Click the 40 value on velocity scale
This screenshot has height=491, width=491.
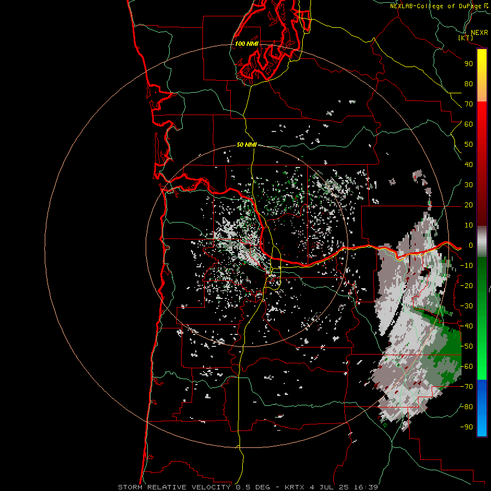coord(469,165)
